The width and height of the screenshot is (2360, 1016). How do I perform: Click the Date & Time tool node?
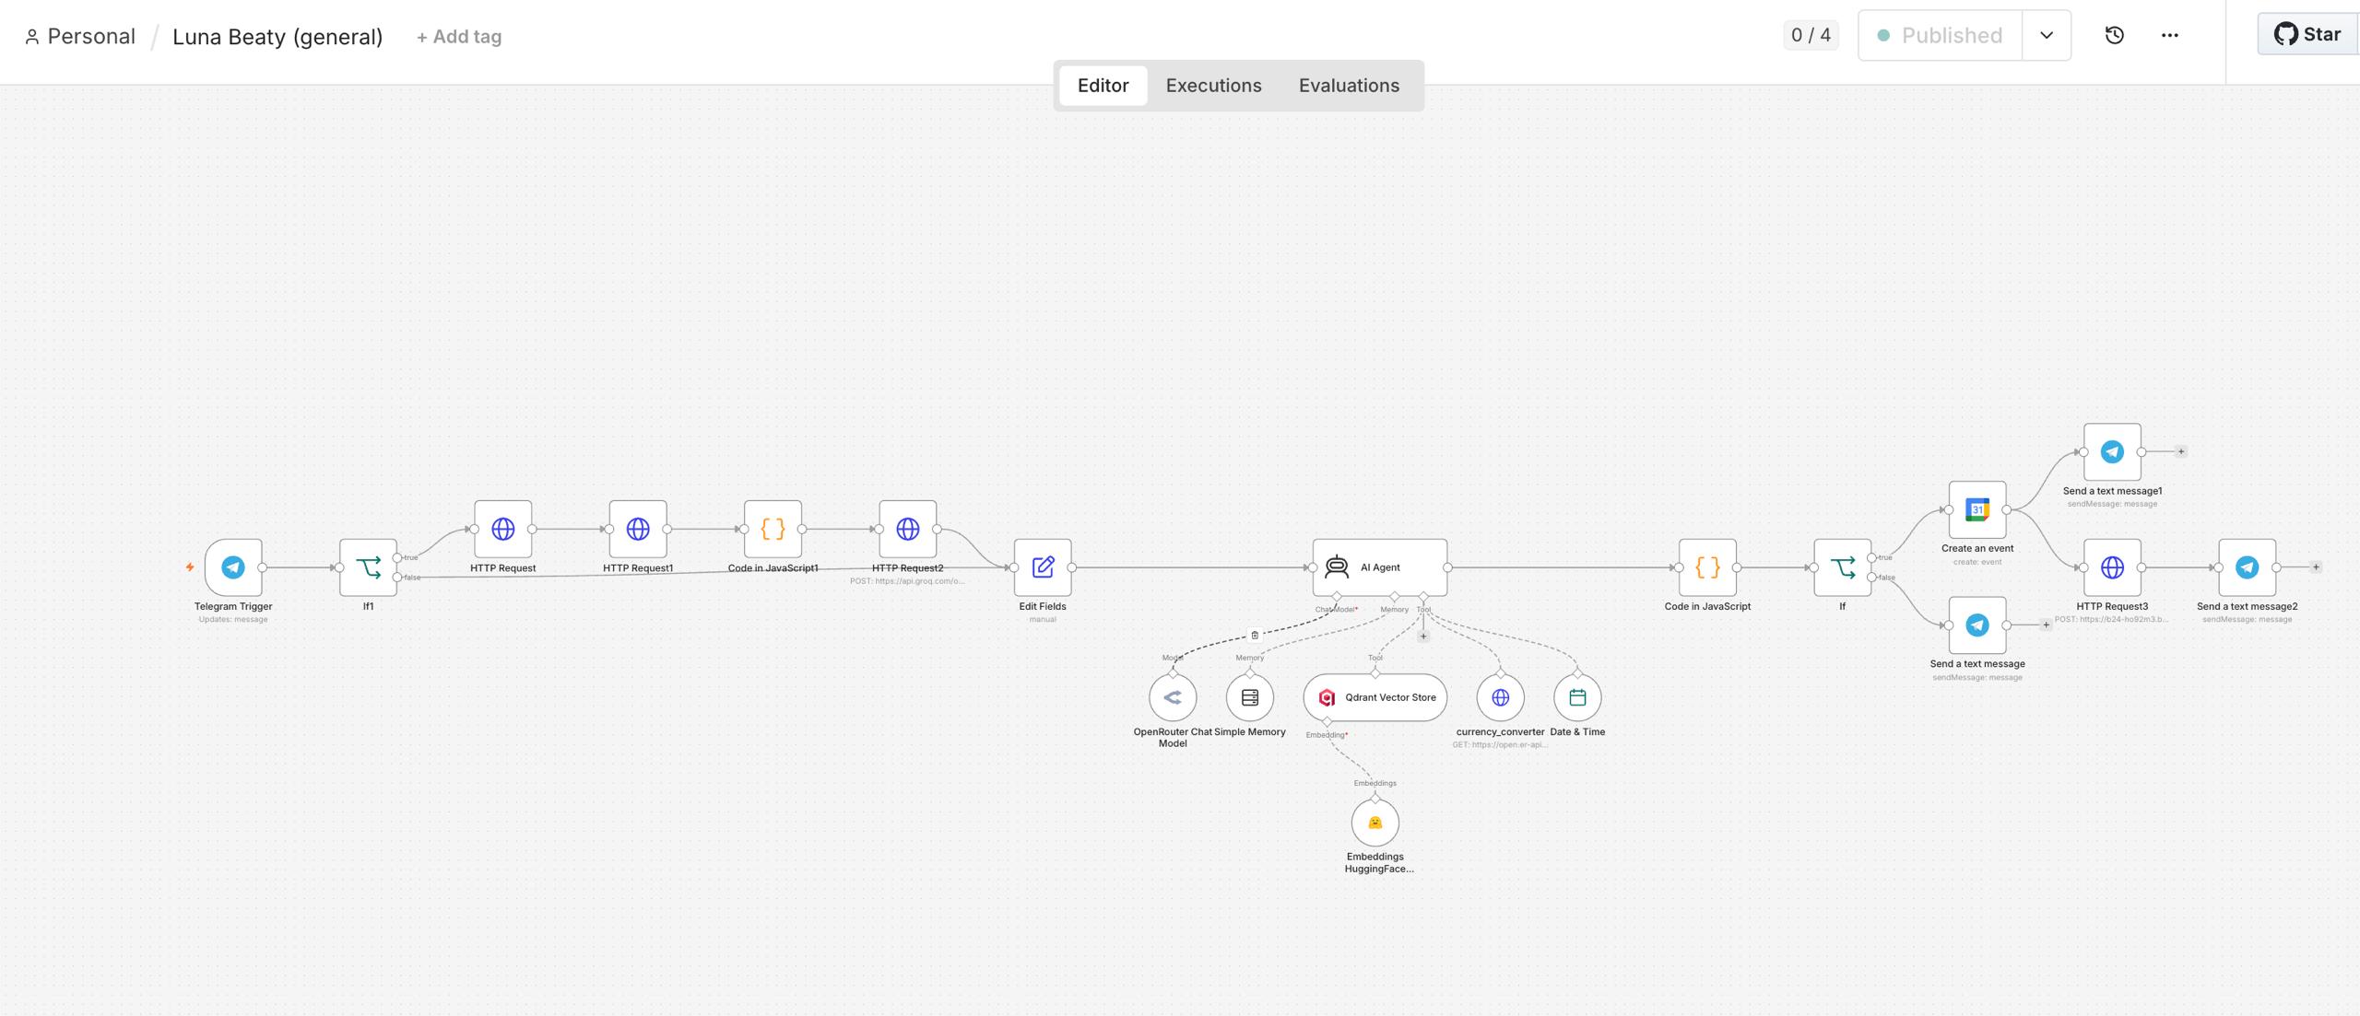coord(1577,697)
